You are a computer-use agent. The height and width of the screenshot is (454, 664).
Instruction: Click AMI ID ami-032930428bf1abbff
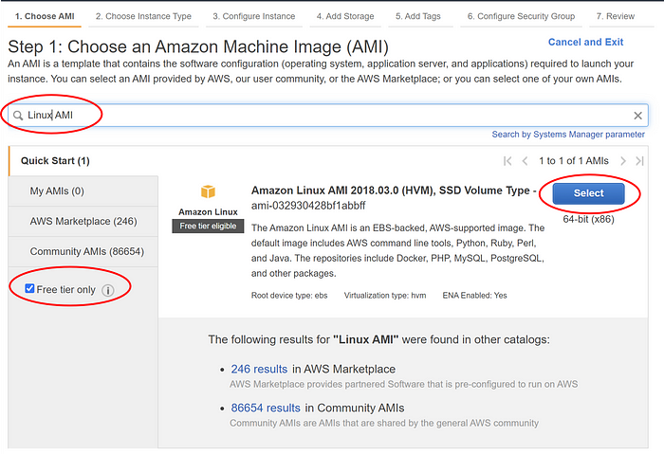coord(308,206)
